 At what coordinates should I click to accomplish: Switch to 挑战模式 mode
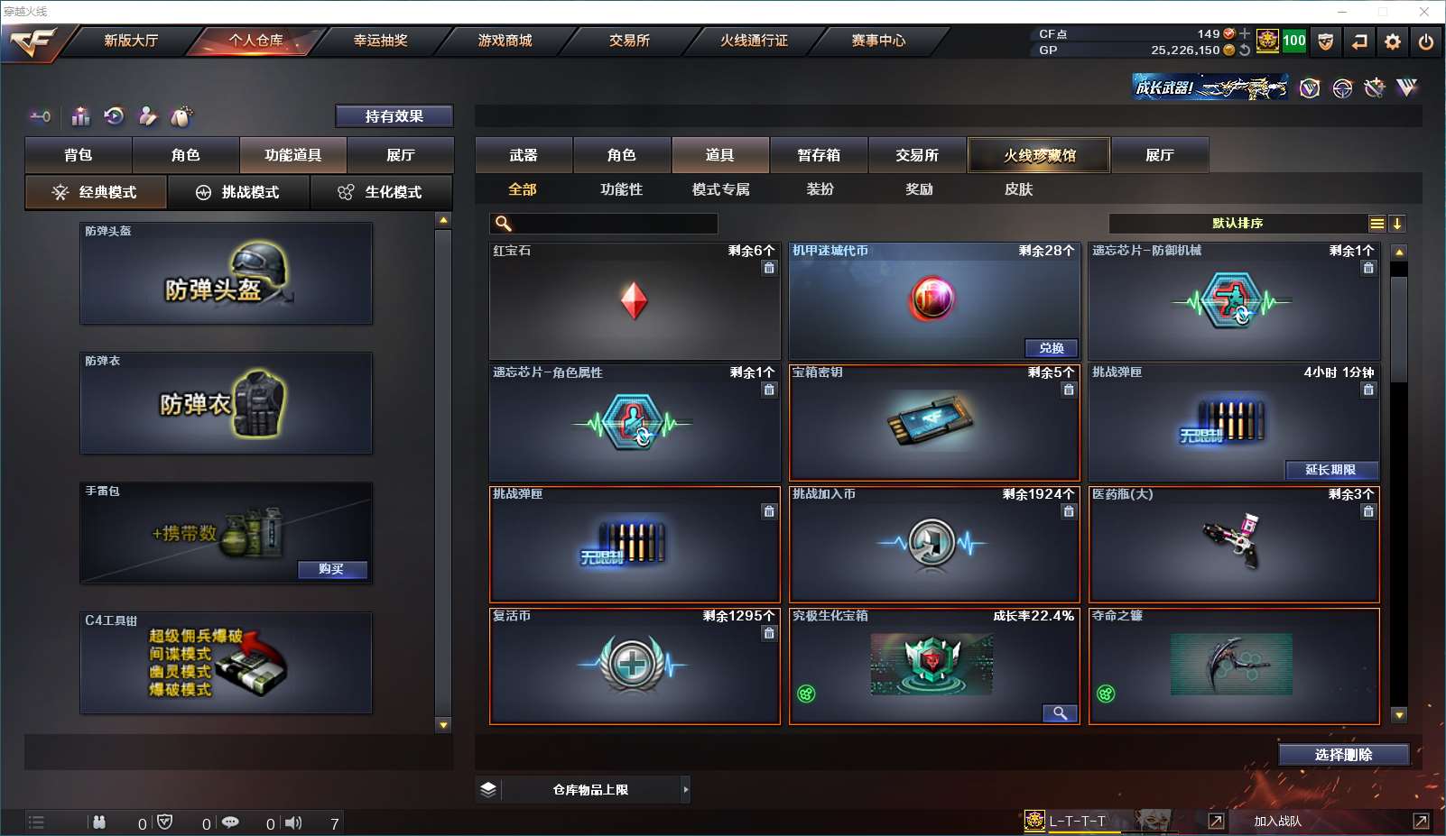pyautogui.click(x=238, y=192)
